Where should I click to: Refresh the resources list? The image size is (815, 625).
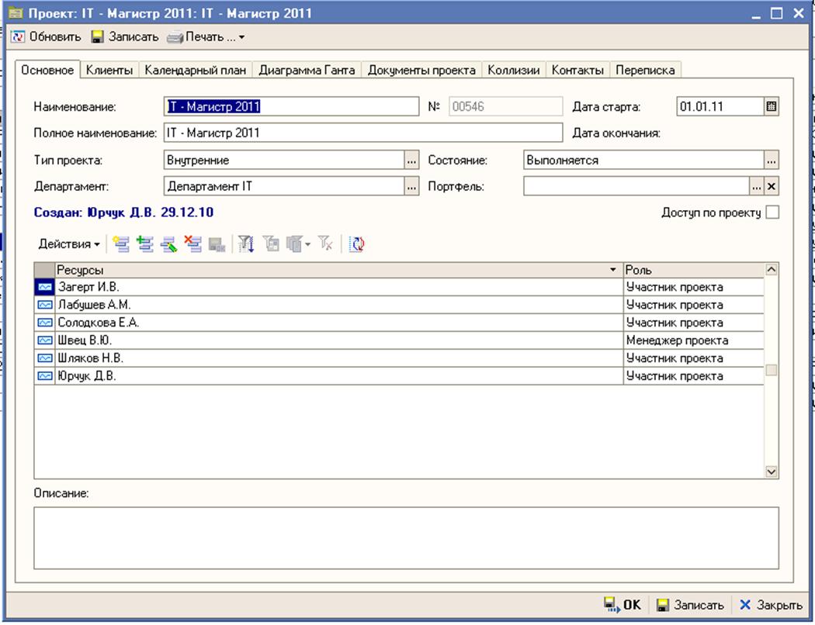pyautogui.click(x=356, y=243)
